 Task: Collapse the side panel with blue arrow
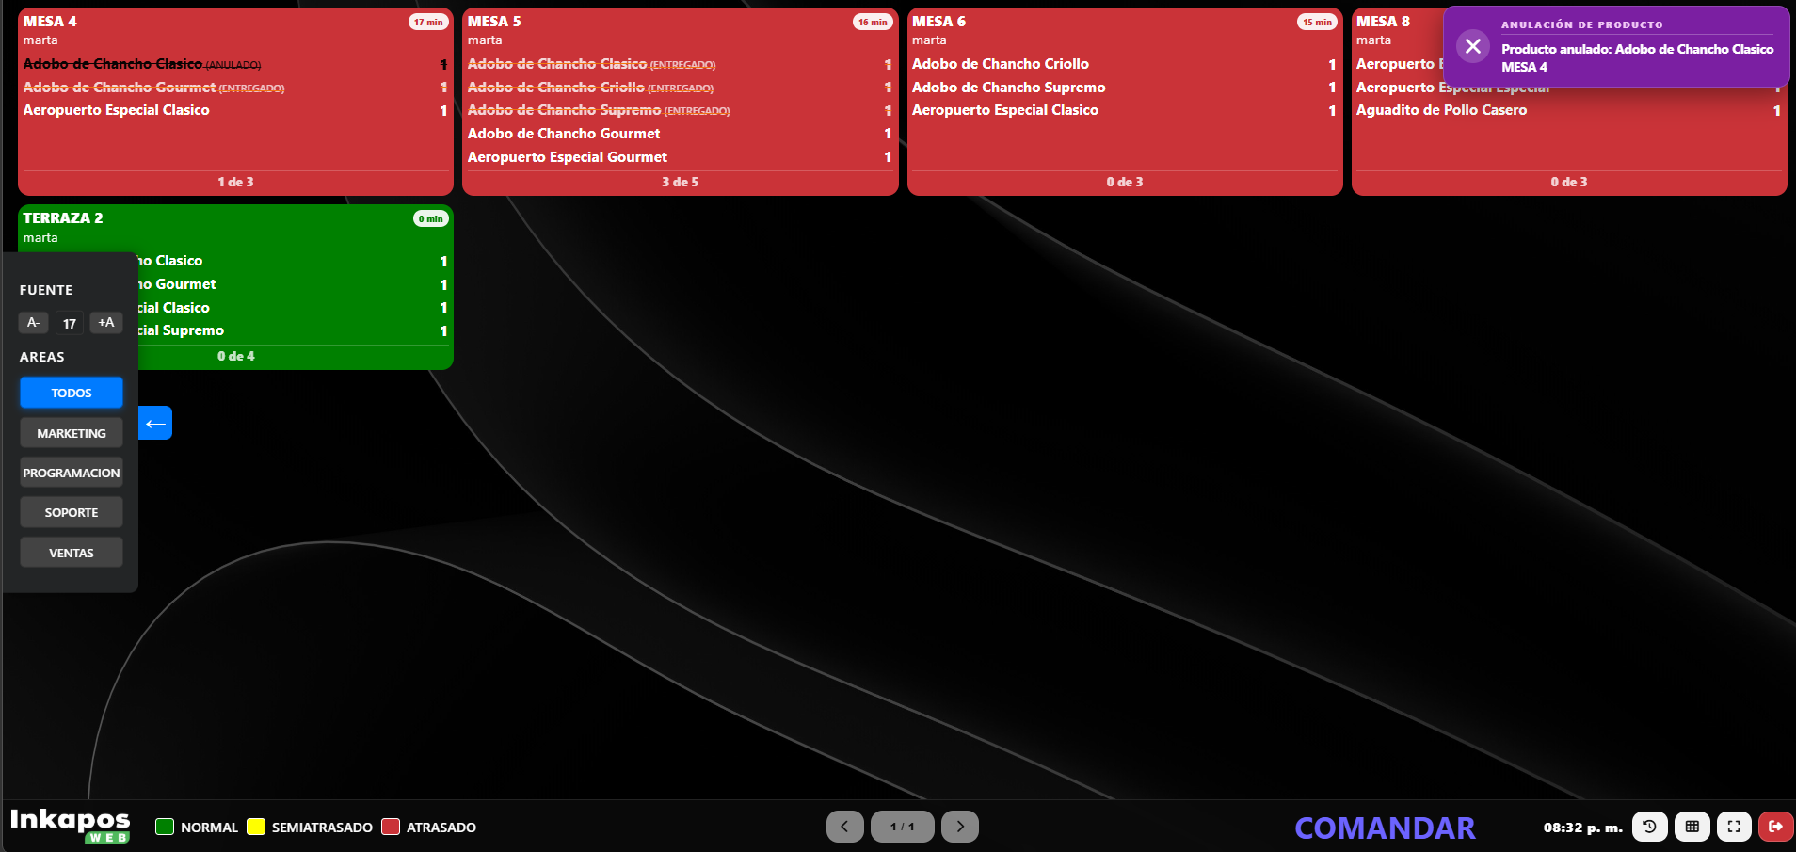pos(155,423)
